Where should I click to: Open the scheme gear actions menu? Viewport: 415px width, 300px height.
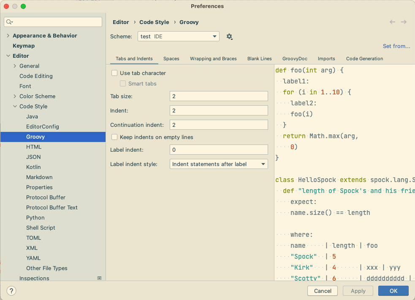229,36
